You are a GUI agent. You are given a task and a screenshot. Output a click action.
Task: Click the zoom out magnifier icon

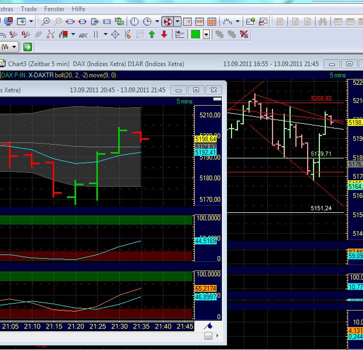[58, 22]
